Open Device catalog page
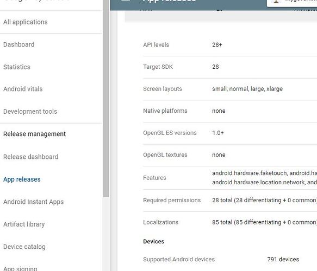This screenshot has height=271, width=317. (24, 247)
